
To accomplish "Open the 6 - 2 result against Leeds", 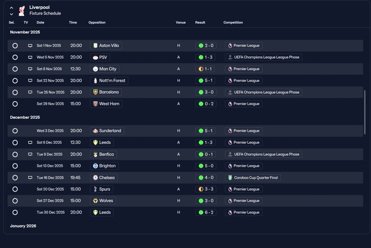I will pos(205,212).
